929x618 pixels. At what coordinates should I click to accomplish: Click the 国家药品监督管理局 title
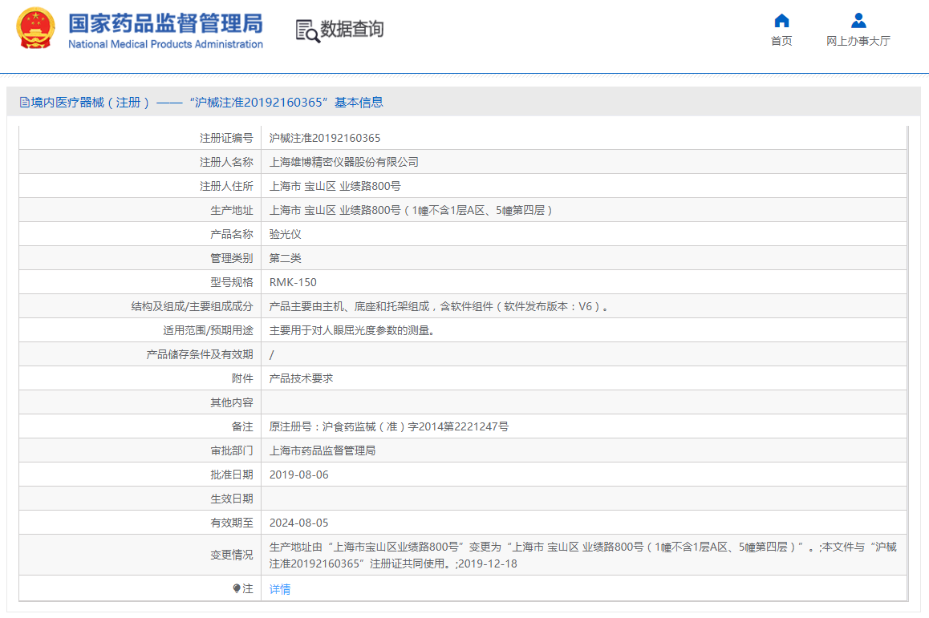165,24
